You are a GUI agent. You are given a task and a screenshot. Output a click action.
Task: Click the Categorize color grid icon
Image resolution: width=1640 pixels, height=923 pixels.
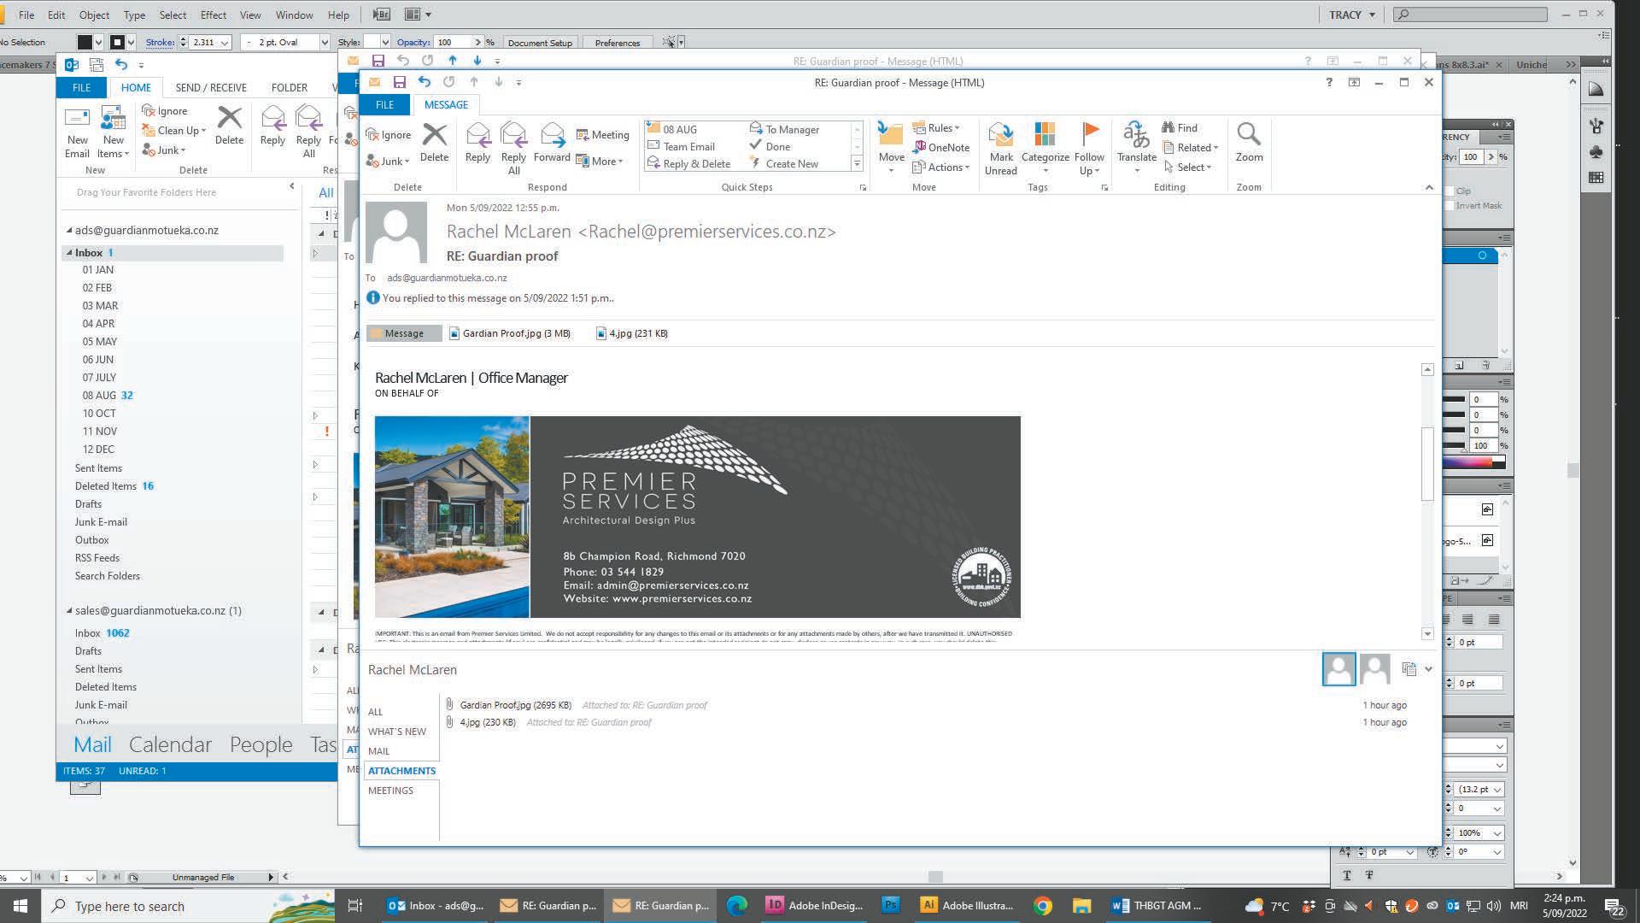click(1045, 135)
